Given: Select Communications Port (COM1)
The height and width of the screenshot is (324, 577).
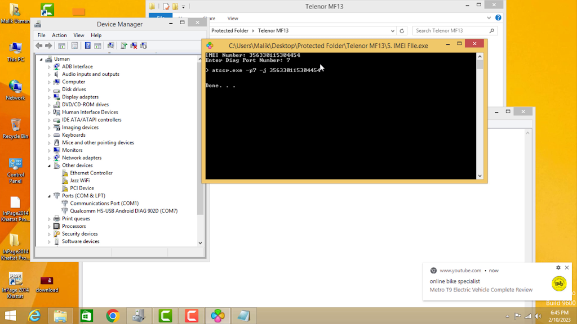Looking at the screenshot, I should point(104,204).
